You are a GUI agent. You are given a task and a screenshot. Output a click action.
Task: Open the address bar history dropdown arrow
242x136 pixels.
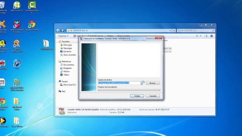coord(170,31)
